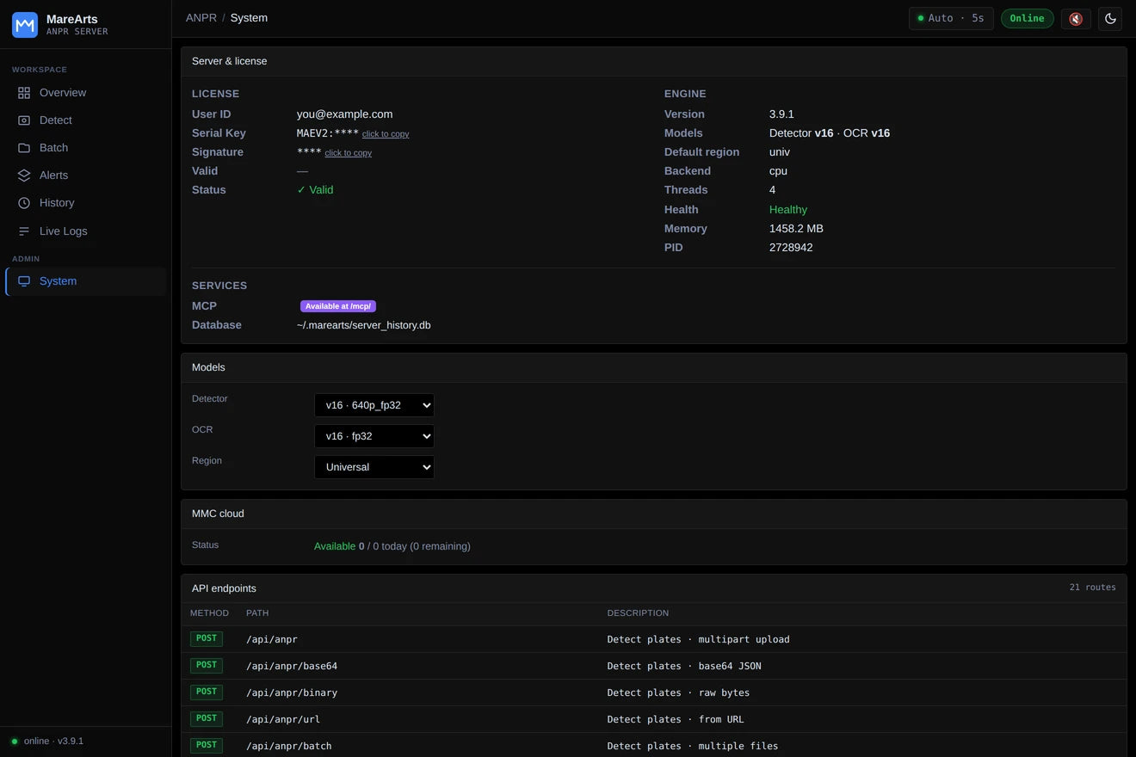Click the 'Detector v16 · OCR v16' models value

click(830, 133)
